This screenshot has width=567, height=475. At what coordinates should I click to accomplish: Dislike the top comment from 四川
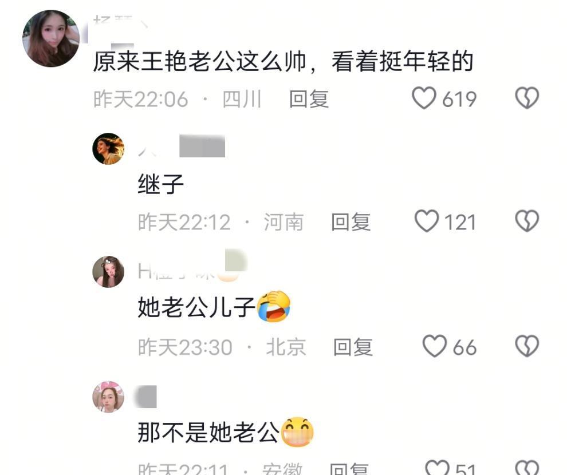[527, 98]
